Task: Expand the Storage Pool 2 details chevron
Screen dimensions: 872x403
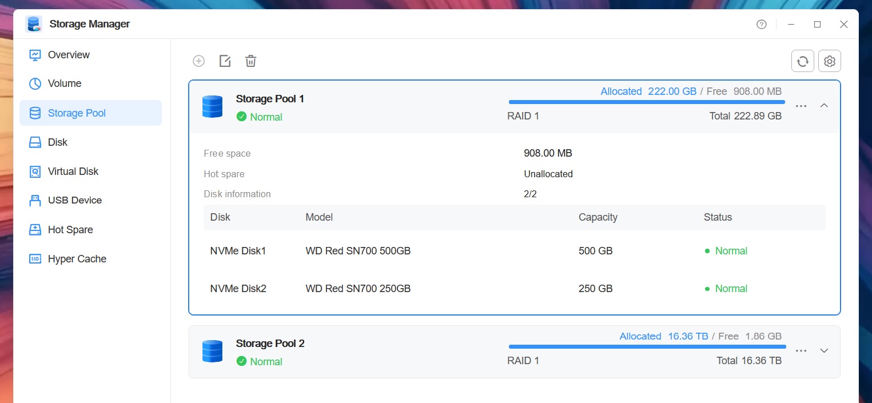Action: [x=824, y=350]
